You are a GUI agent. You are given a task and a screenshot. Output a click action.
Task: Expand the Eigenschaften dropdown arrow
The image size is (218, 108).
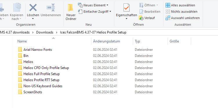pyautogui.click(x=126, y=19)
